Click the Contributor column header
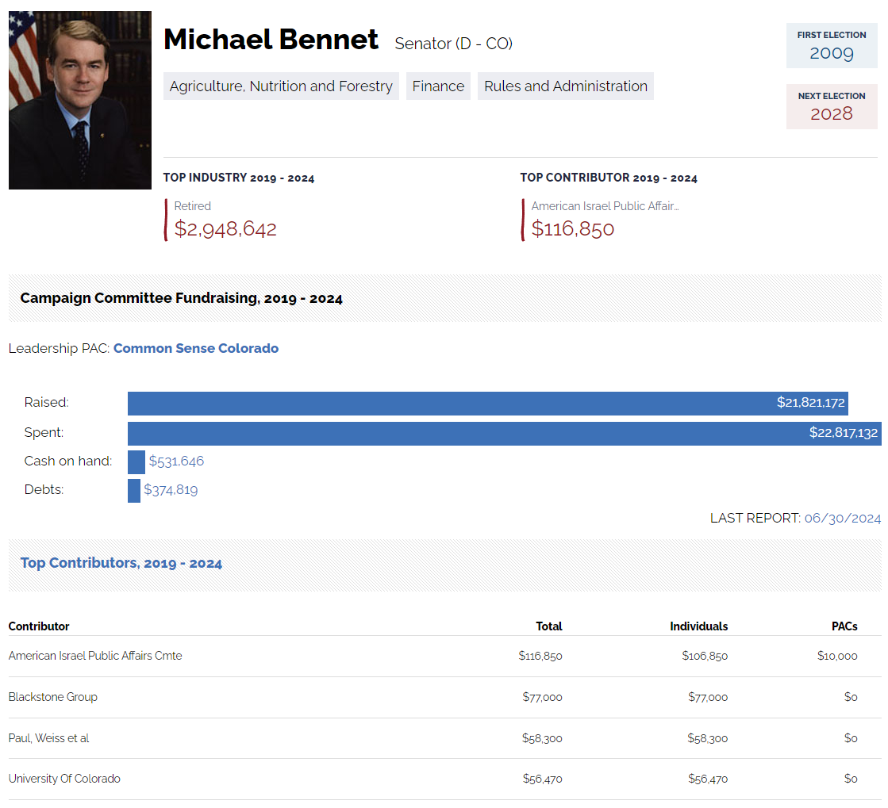 pyautogui.click(x=39, y=626)
